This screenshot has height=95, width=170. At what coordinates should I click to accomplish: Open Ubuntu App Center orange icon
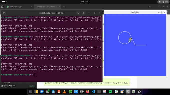(59, 92)
